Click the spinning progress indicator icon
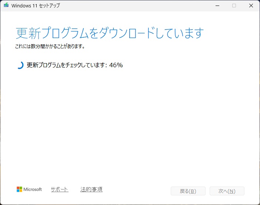The width and height of the screenshot is (260, 205). [20, 65]
